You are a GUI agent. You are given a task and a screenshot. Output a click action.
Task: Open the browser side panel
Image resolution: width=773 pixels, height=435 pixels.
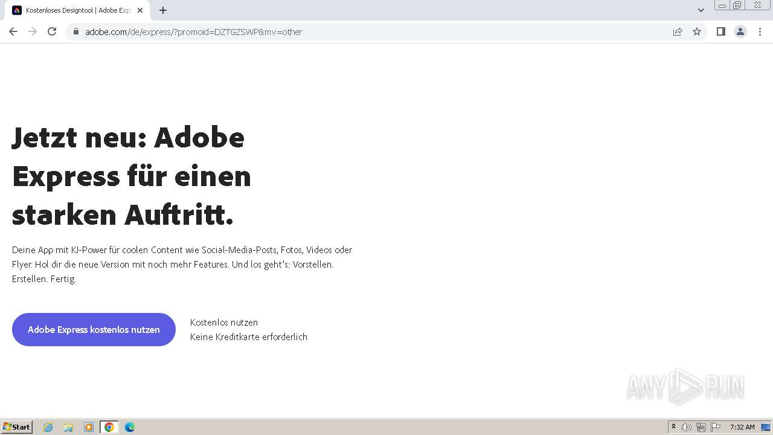(x=720, y=31)
